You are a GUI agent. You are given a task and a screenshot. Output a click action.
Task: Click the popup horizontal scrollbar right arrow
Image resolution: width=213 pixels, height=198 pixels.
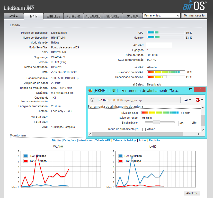tap(198, 134)
